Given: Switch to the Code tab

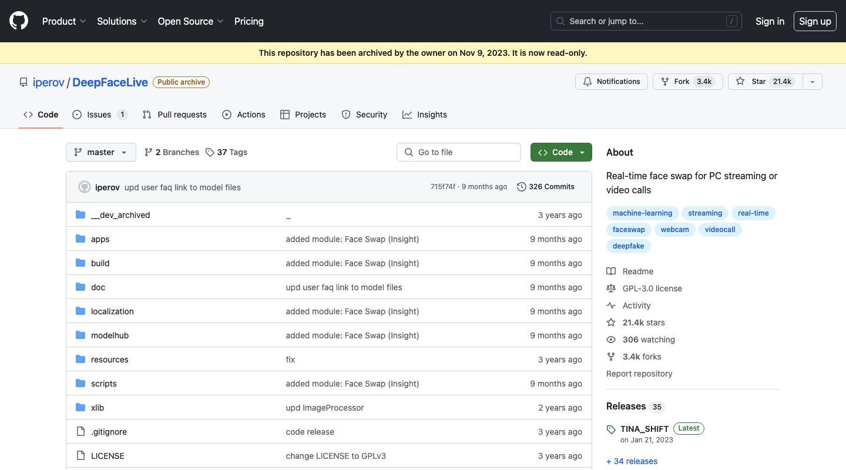Looking at the screenshot, I should pyautogui.click(x=41, y=115).
